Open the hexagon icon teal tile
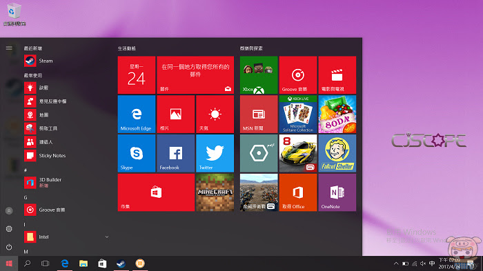The width and height of the screenshot is (483, 271). [259, 153]
